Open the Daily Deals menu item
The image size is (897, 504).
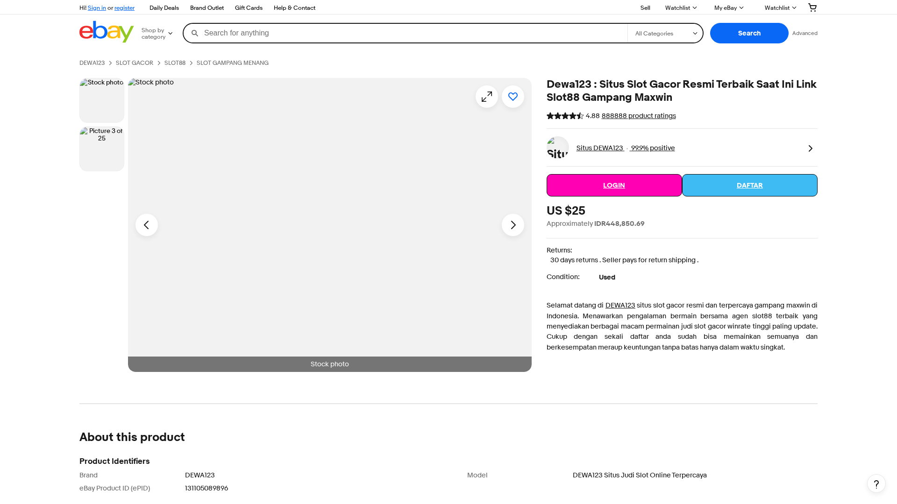point(164,8)
